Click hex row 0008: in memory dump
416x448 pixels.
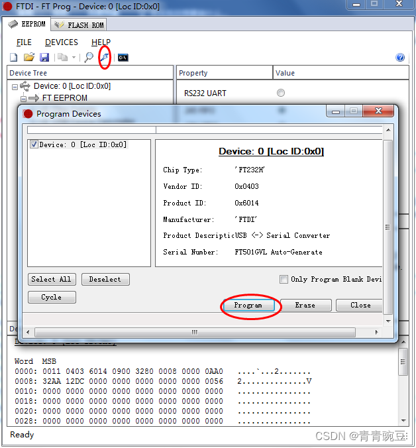tap(164, 381)
